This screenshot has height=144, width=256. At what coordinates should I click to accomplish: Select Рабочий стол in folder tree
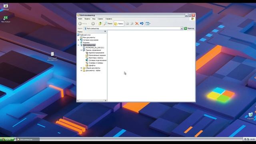[85, 35]
